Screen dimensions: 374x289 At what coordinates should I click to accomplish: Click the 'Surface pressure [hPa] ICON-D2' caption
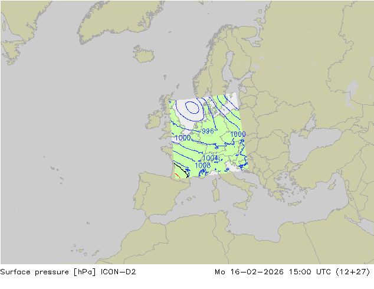tap(68, 272)
